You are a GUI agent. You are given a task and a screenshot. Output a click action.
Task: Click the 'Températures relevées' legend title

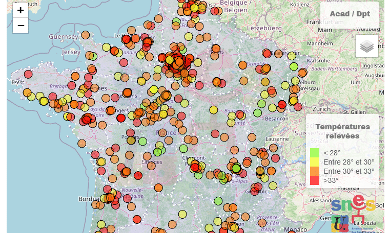click(342, 131)
